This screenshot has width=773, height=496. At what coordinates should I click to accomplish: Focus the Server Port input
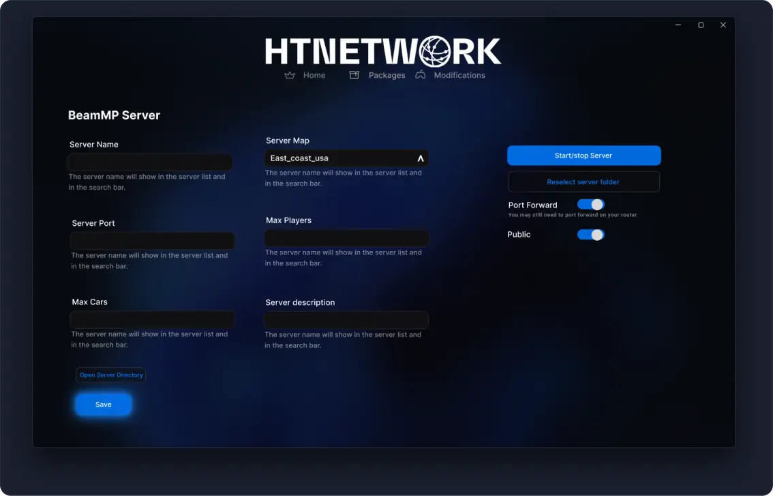tap(151, 240)
